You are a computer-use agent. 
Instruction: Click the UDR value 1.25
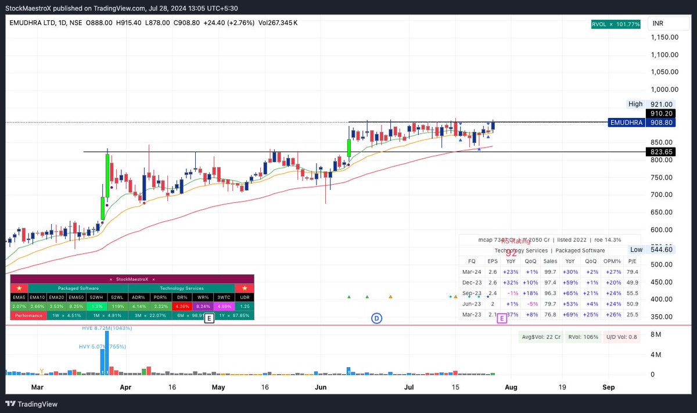[x=245, y=307]
